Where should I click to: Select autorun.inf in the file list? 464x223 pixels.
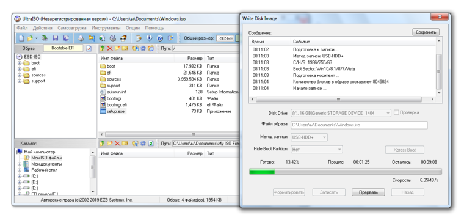[114, 92]
